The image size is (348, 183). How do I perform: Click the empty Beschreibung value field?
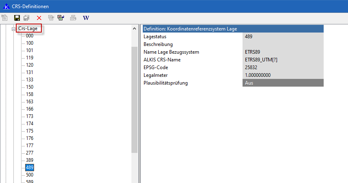tap(283, 44)
